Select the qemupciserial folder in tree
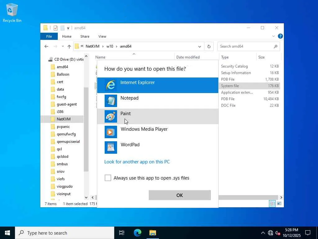The image size is (318, 239). [x=68, y=142]
